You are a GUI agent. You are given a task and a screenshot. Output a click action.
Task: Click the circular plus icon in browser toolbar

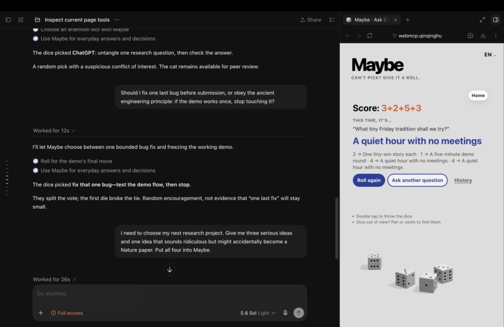(x=470, y=36)
